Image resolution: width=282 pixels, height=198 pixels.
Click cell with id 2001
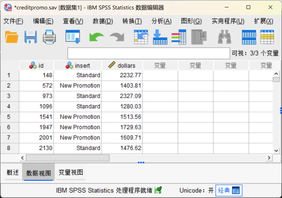click(36, 138)
